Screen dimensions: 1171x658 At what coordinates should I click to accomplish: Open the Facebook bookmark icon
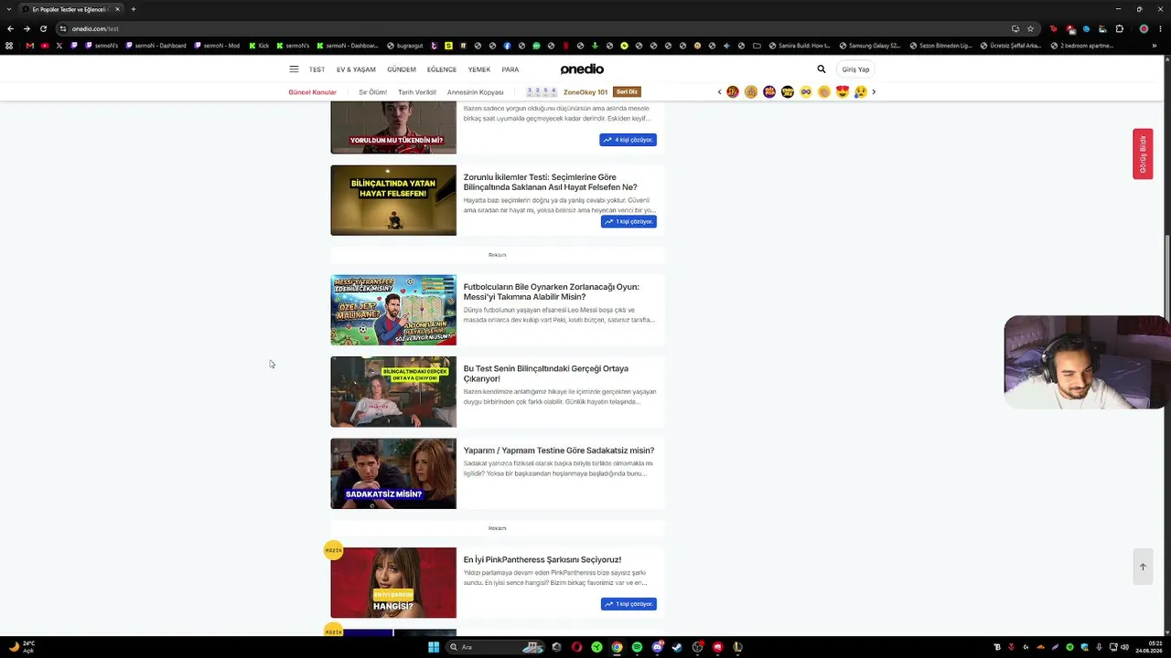tap(507, 46)
